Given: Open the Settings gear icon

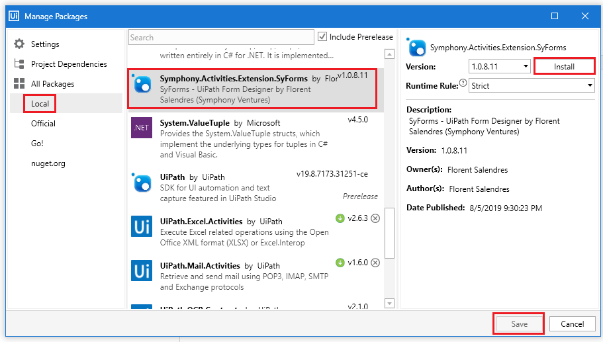Looking at the screenshot, I should click(19, 44).
